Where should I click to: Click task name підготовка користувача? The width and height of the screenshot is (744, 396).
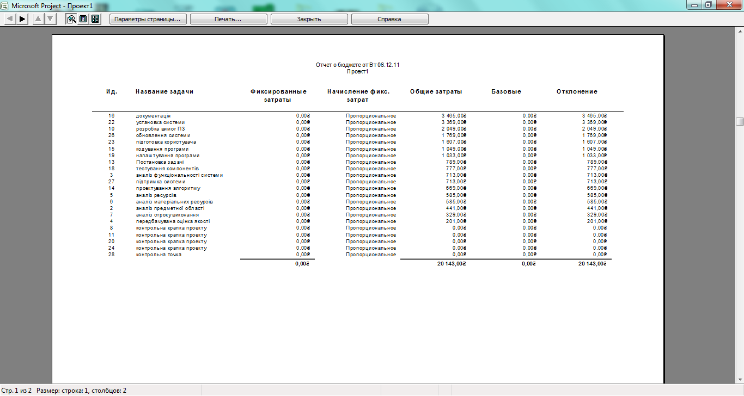click(166, 142)
